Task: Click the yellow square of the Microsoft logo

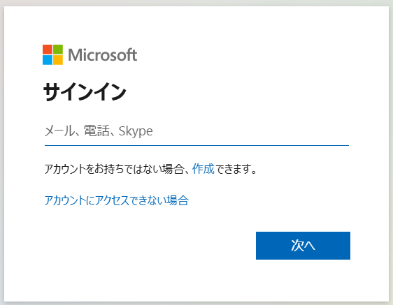Action: [58, 60]
